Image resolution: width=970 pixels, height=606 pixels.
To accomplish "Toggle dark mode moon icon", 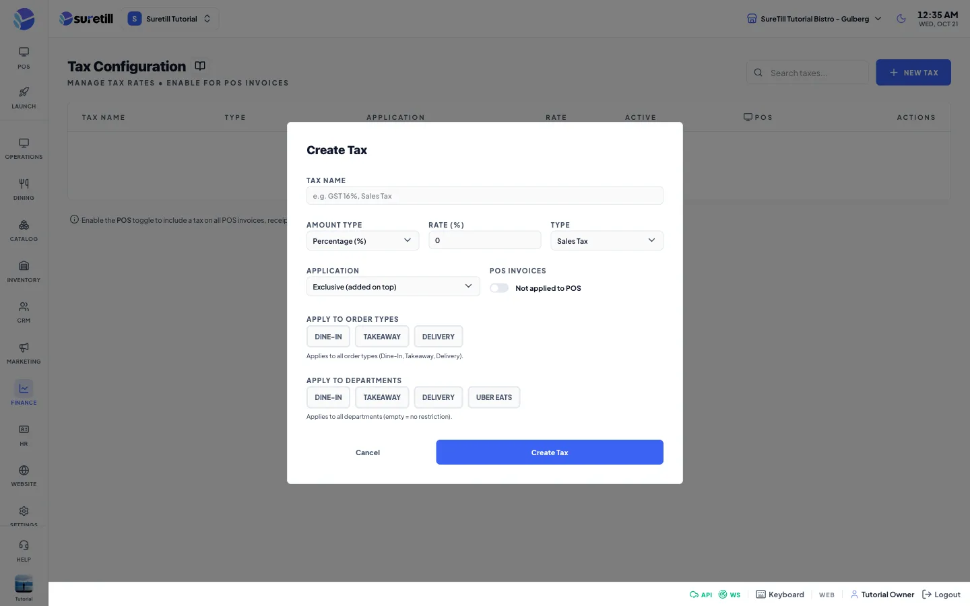I will pyautogui.click(x=901, y=19).
